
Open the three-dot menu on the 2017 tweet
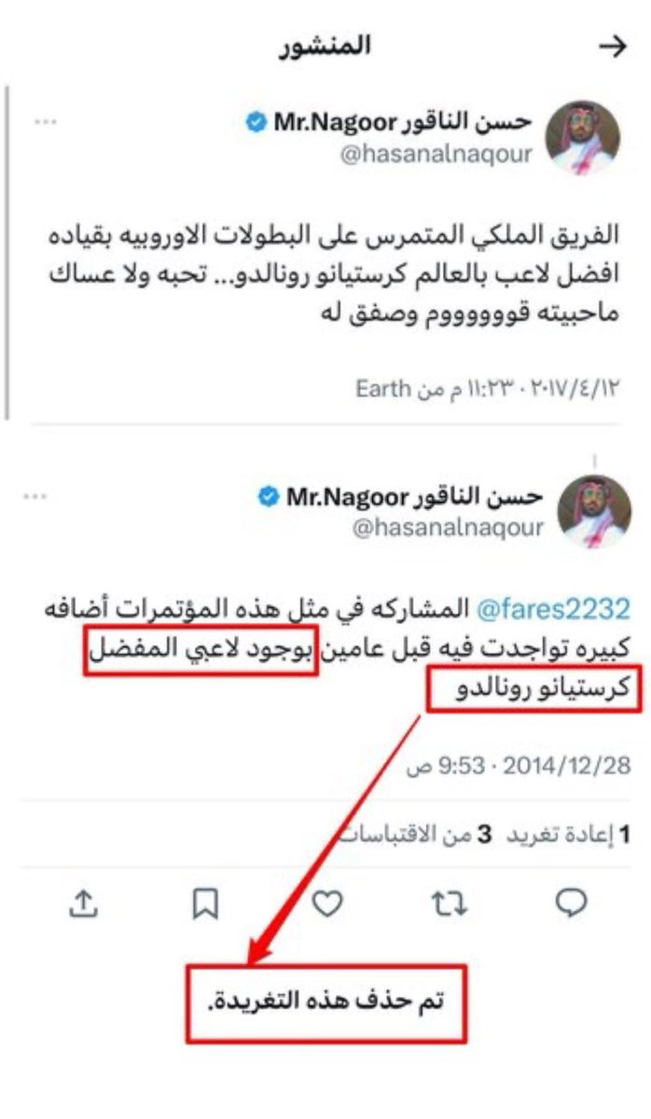tap(45, 122)
